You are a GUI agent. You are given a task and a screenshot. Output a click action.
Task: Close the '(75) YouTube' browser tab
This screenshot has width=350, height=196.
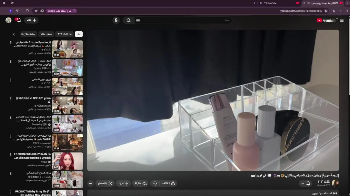coord(261,3)
